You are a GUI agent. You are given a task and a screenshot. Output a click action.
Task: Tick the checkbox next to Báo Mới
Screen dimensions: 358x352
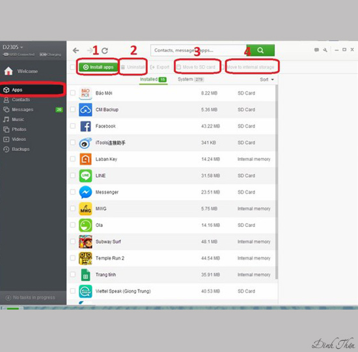click(73, 93)
